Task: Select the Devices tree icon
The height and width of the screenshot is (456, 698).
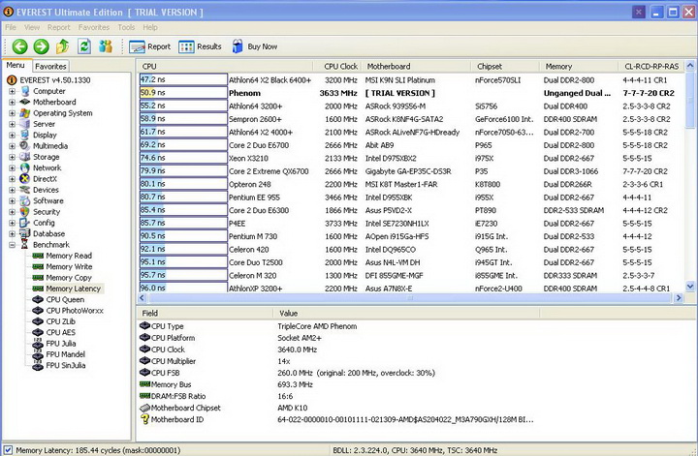Action: click(25, 190)
